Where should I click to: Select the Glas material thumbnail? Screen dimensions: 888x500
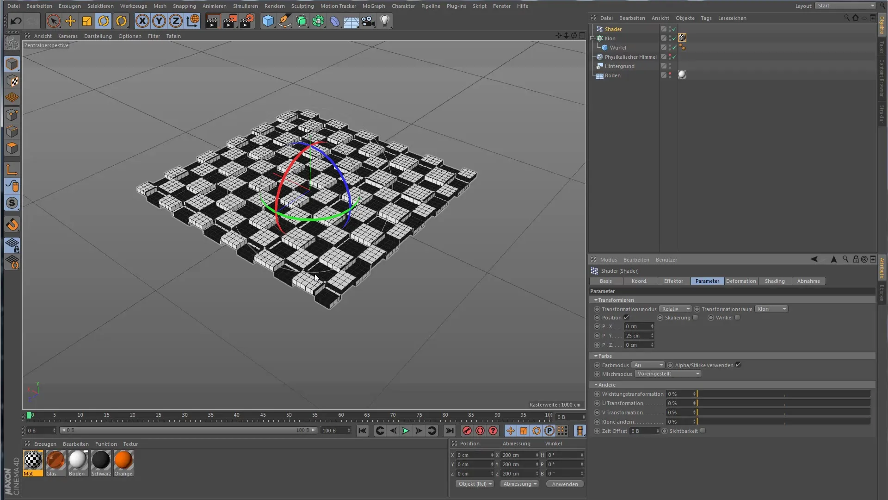pyautogui.click(x=55, y=463)
